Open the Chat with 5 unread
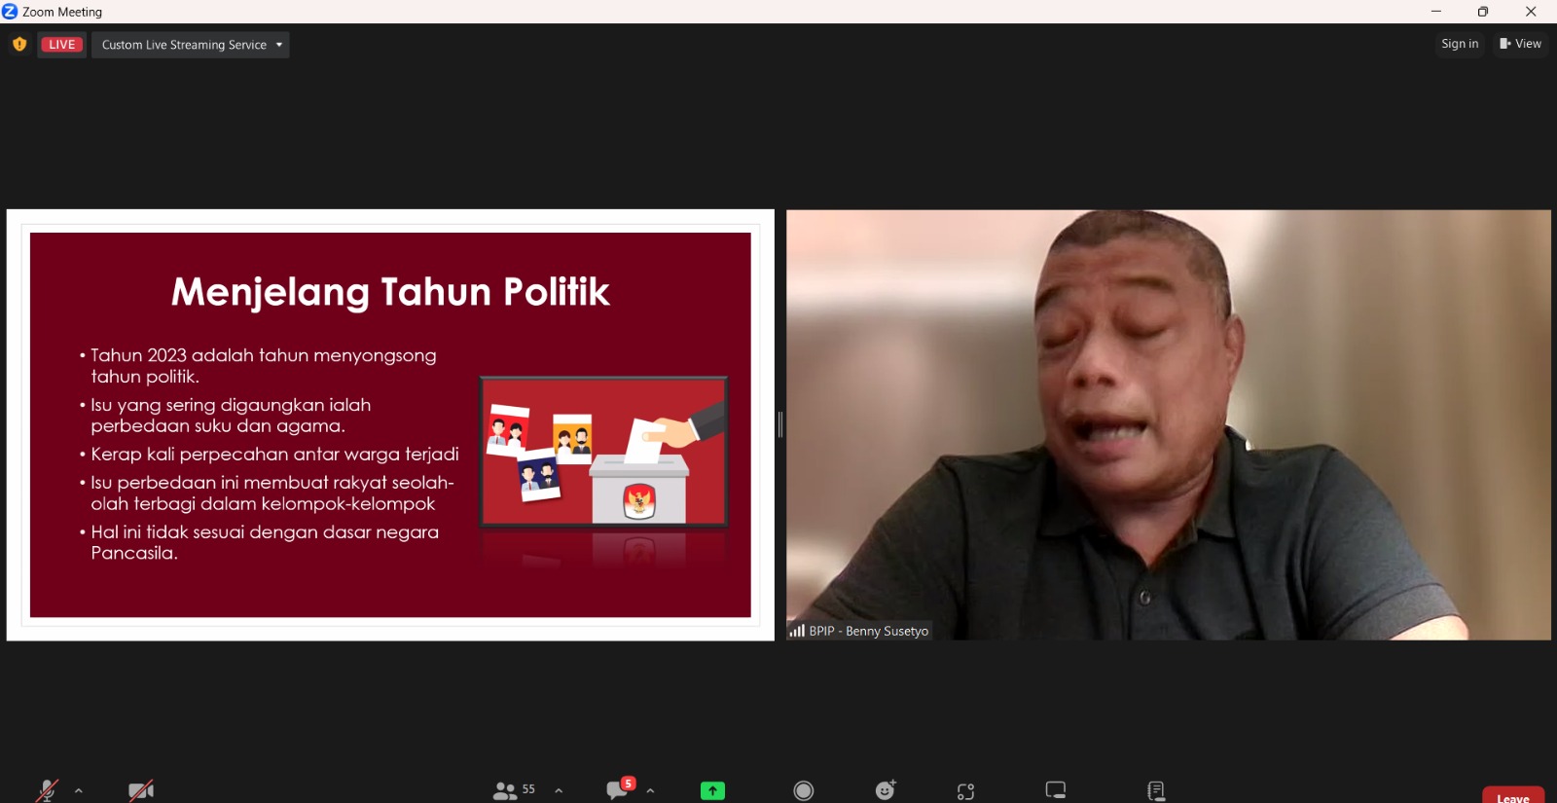 click(620, 788)
